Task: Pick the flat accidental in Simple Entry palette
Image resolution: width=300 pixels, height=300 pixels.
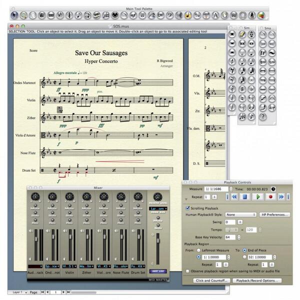Action: [x=251, y=89]
